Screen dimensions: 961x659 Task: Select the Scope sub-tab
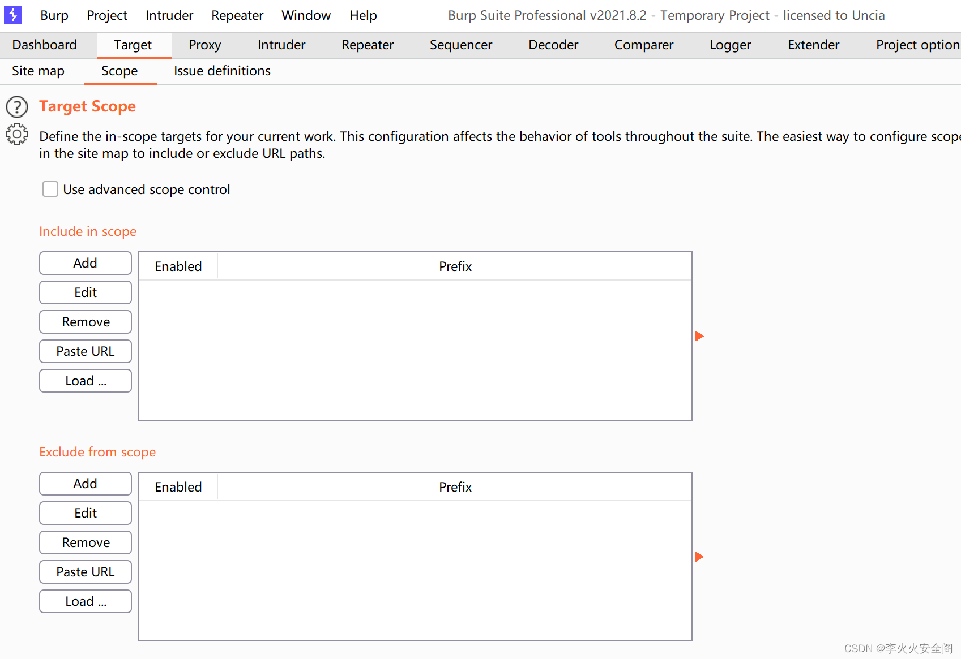click(119, 71)
